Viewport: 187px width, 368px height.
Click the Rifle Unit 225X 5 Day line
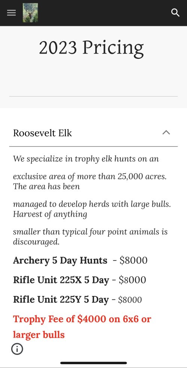(x=79, y=280)
